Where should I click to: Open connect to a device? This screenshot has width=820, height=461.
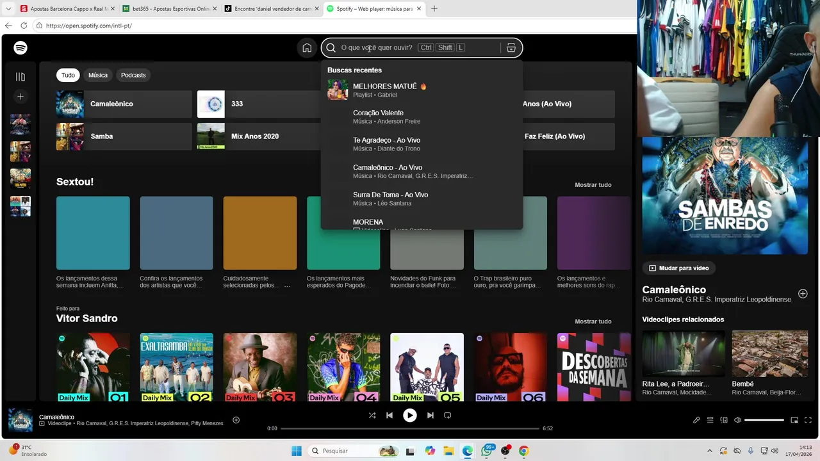(724, 420)
